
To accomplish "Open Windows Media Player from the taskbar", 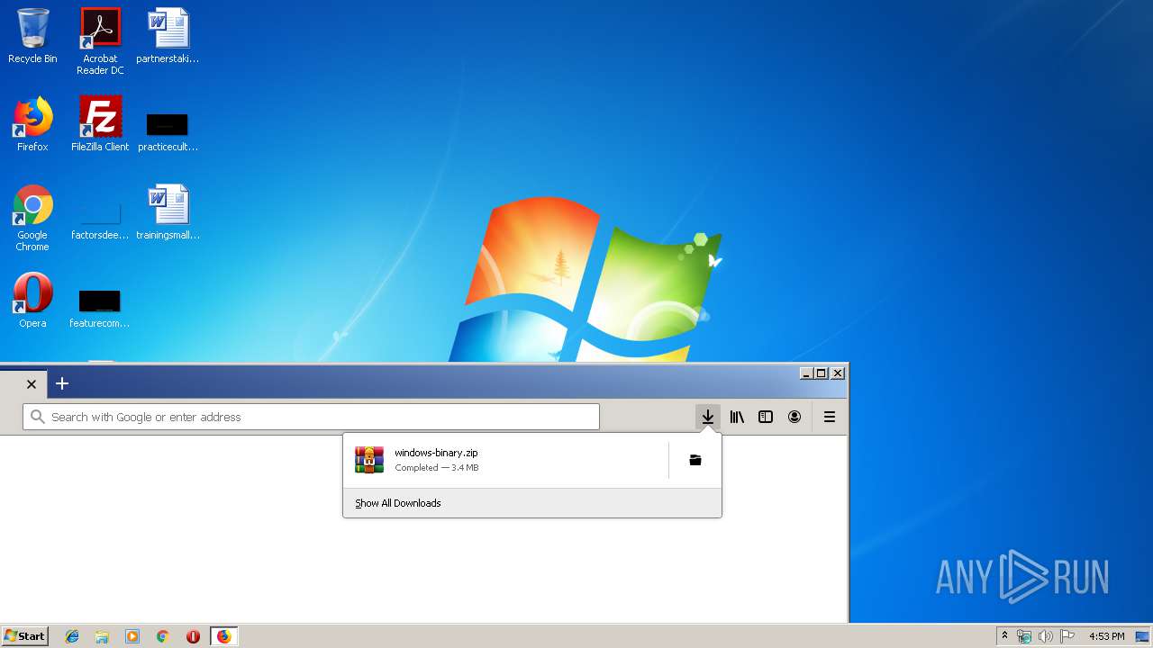I will pyautogui.click(x=132, y=636).
